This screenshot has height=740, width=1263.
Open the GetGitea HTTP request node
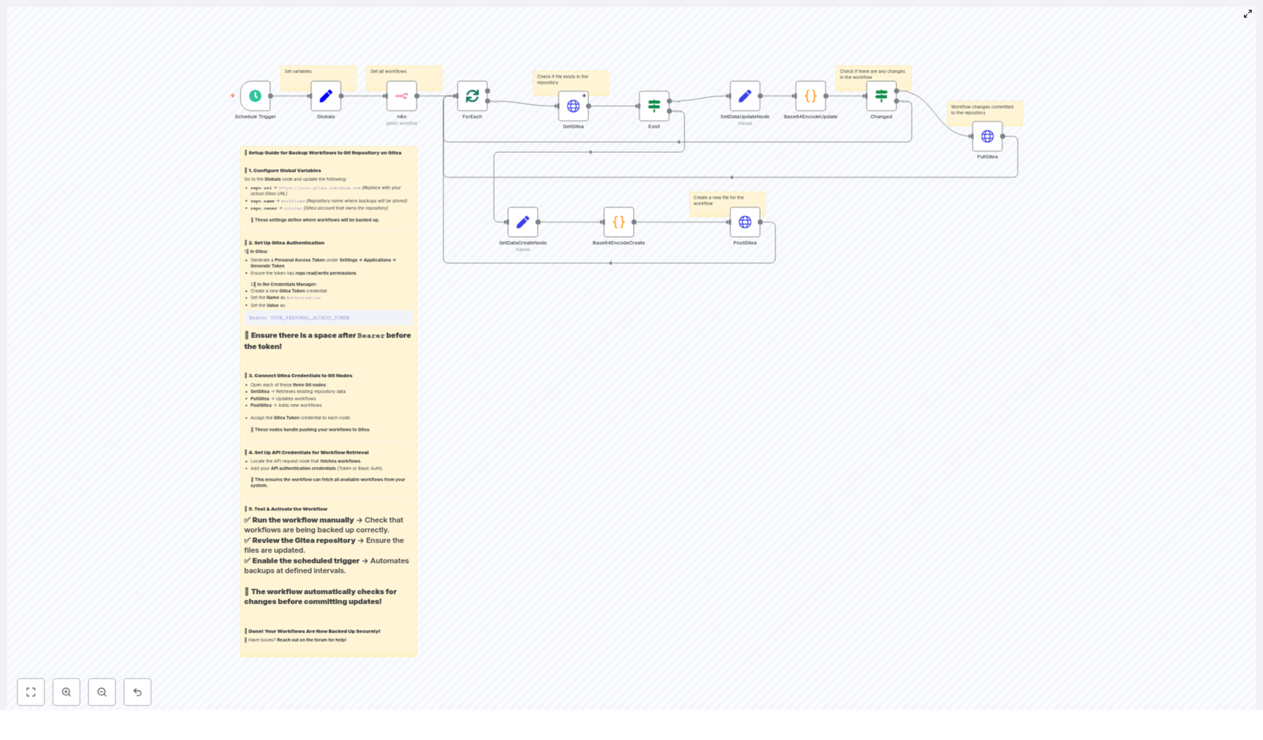pyautogui.click(x=574, y=106)
